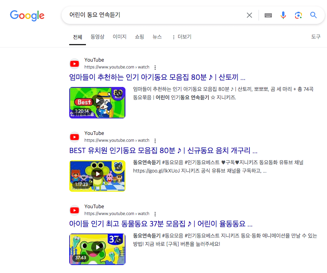Expand the 더보기 menu
The width and height of the screenshot is (327, 273).
(x=182, y=37)
